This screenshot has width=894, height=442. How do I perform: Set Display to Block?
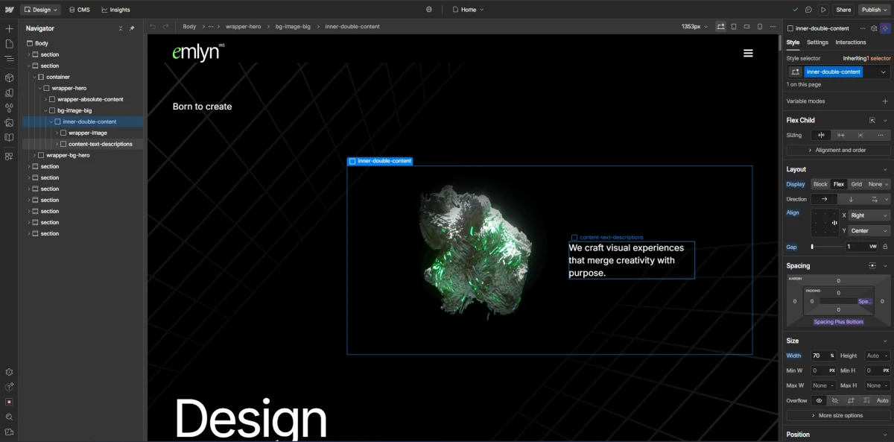pos(820,184)
